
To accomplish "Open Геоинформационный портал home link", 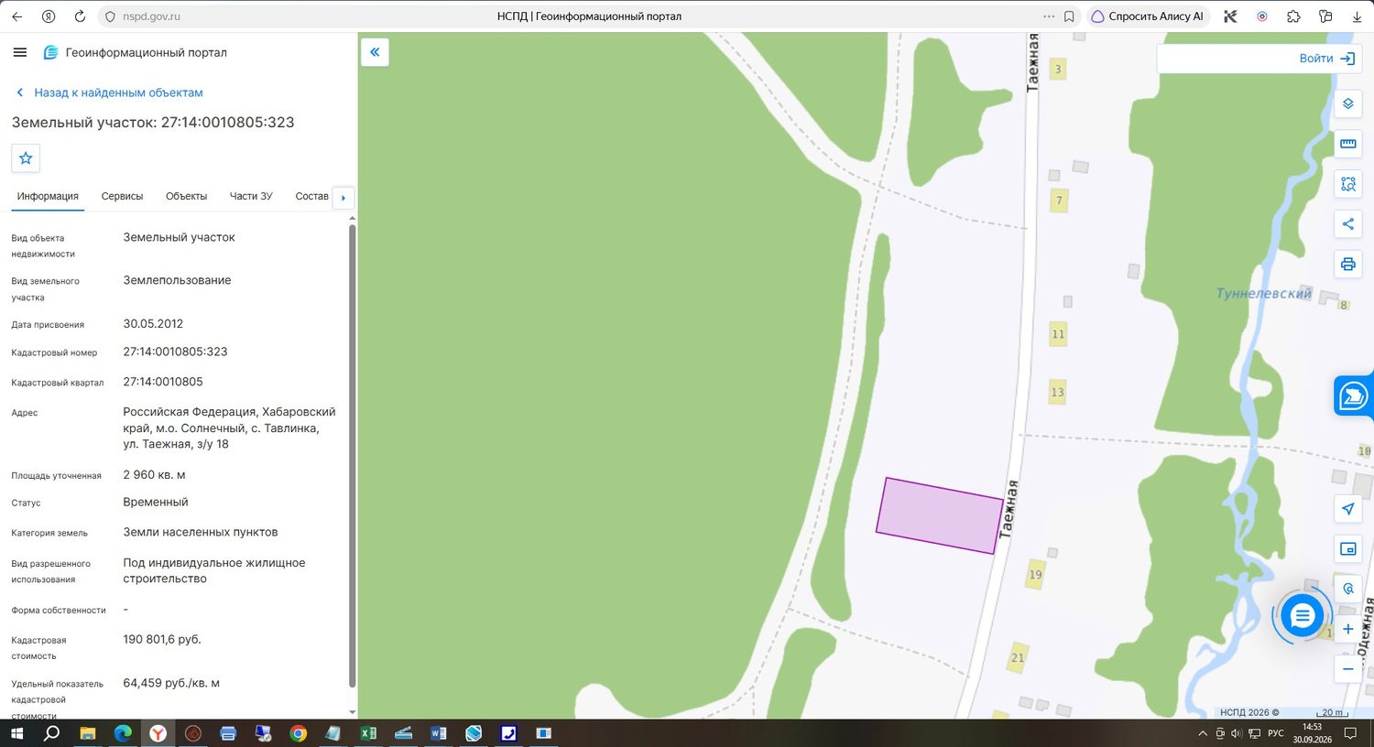I will (x=136, y=52).
